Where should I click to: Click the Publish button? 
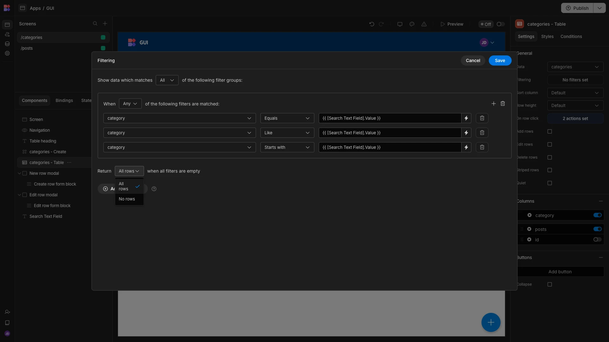[577, 8]
